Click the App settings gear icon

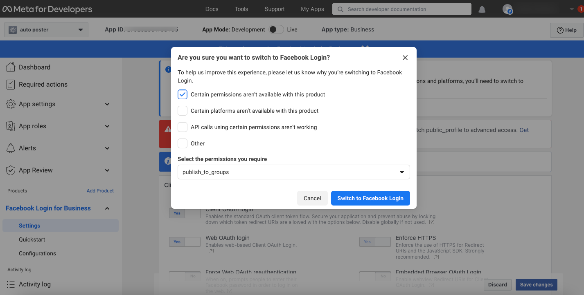[11, 104]
